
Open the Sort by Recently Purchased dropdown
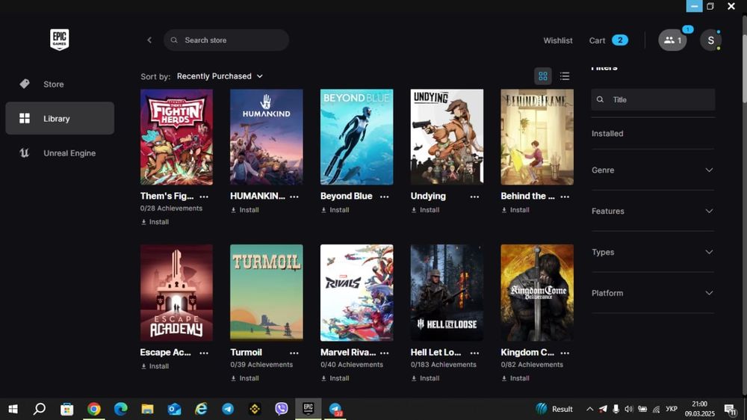coord(220,76)
